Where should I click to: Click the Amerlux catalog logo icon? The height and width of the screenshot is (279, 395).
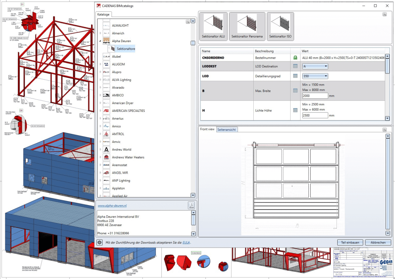[106, 119]
